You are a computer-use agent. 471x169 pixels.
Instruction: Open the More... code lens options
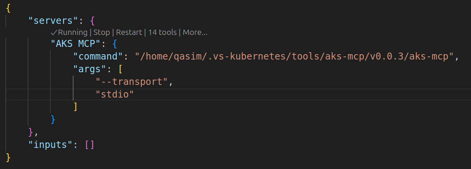[x=195, y=32]
